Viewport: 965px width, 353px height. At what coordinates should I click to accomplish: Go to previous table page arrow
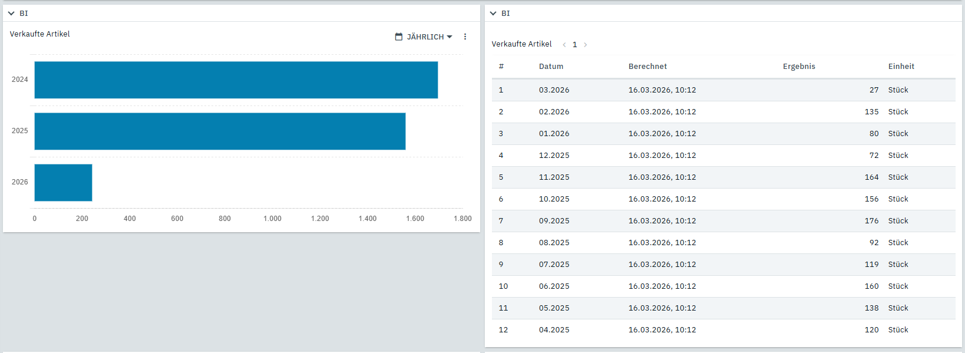[x=564, y=45]
